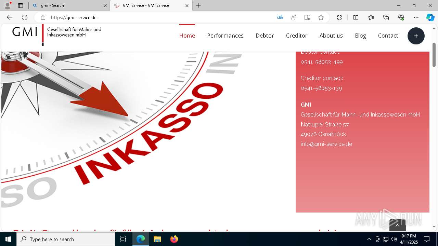Click the translate page icon

tap(280, 17)
